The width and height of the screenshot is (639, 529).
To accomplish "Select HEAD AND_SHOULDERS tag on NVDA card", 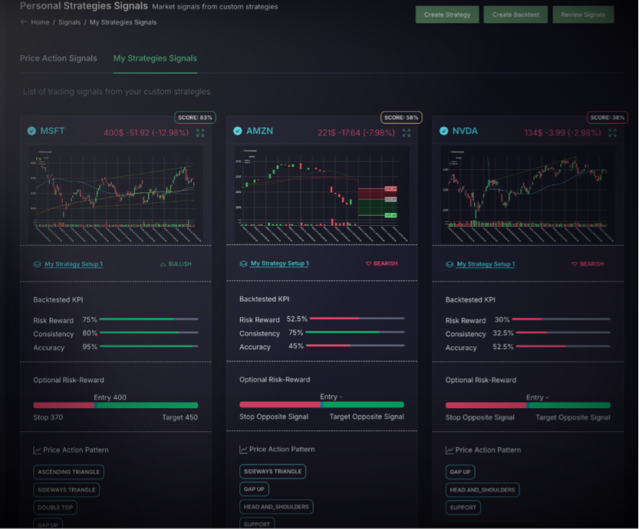I will (x=483, y=490).
